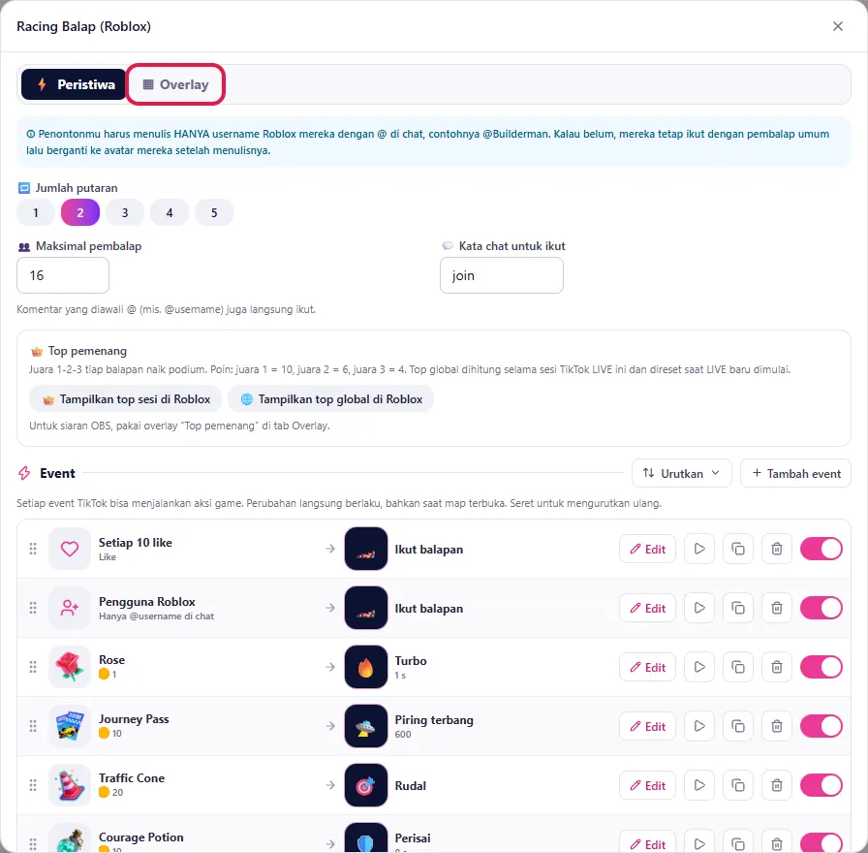Choose 2 laps option
Image resolution: width=868 pixels, height=853 pixels.
coord(80,212)
